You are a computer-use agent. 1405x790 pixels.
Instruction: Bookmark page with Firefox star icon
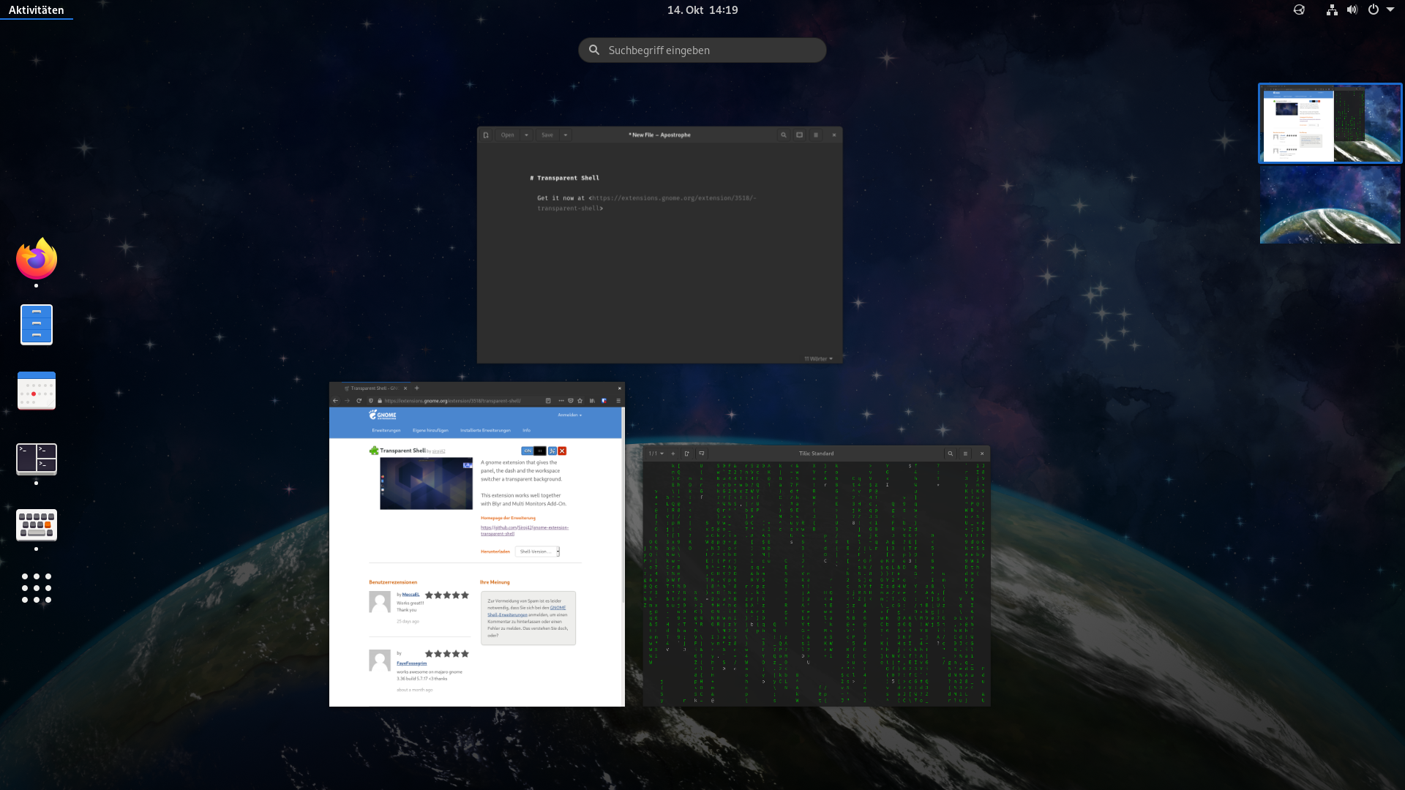[580, 401]
